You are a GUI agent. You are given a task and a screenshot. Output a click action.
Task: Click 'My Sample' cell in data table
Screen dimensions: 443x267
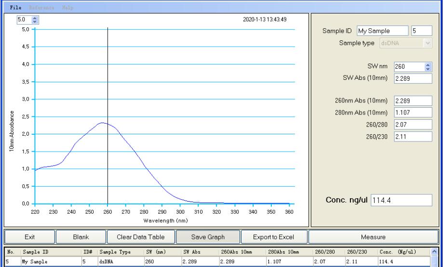click(51, 262)
